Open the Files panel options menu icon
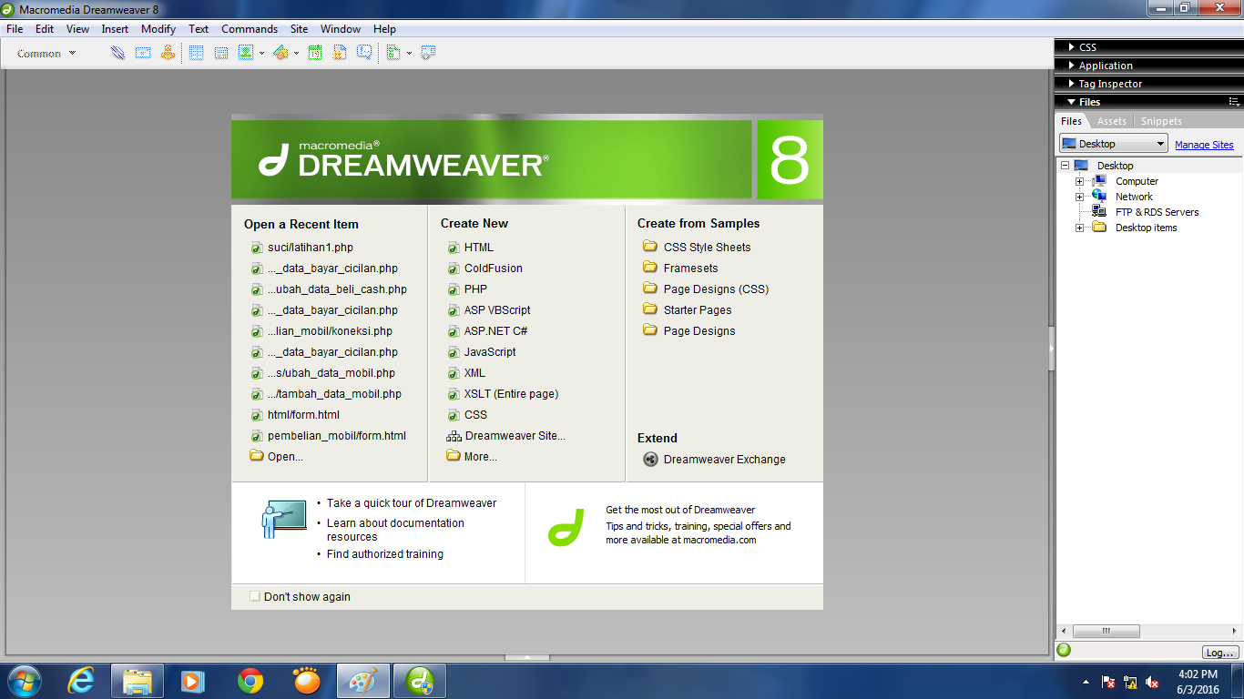Screen dimensions: 1244x699 point(1234,102)
